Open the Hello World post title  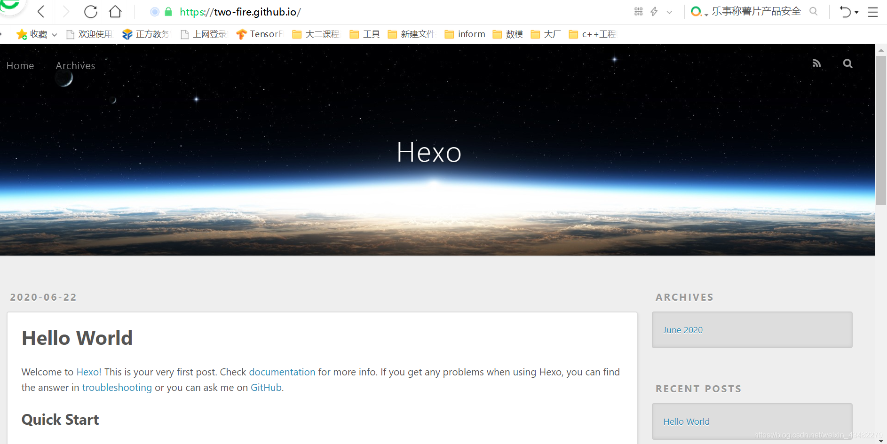point(77,338)
